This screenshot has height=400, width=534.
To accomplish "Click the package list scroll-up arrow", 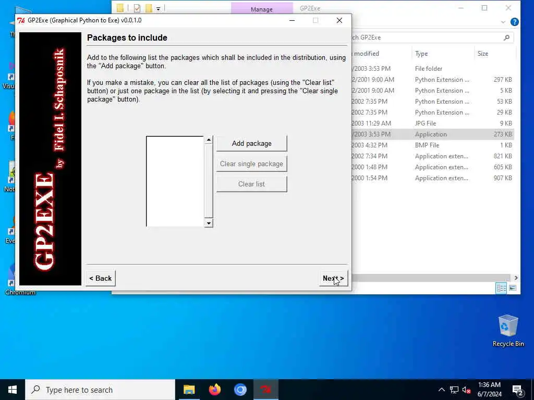I will [209, 140].
